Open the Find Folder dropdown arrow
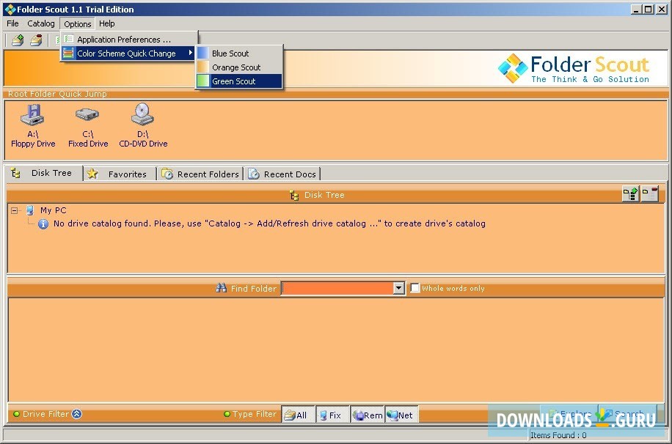Screen dimensions: 672x444 [398, 288]
